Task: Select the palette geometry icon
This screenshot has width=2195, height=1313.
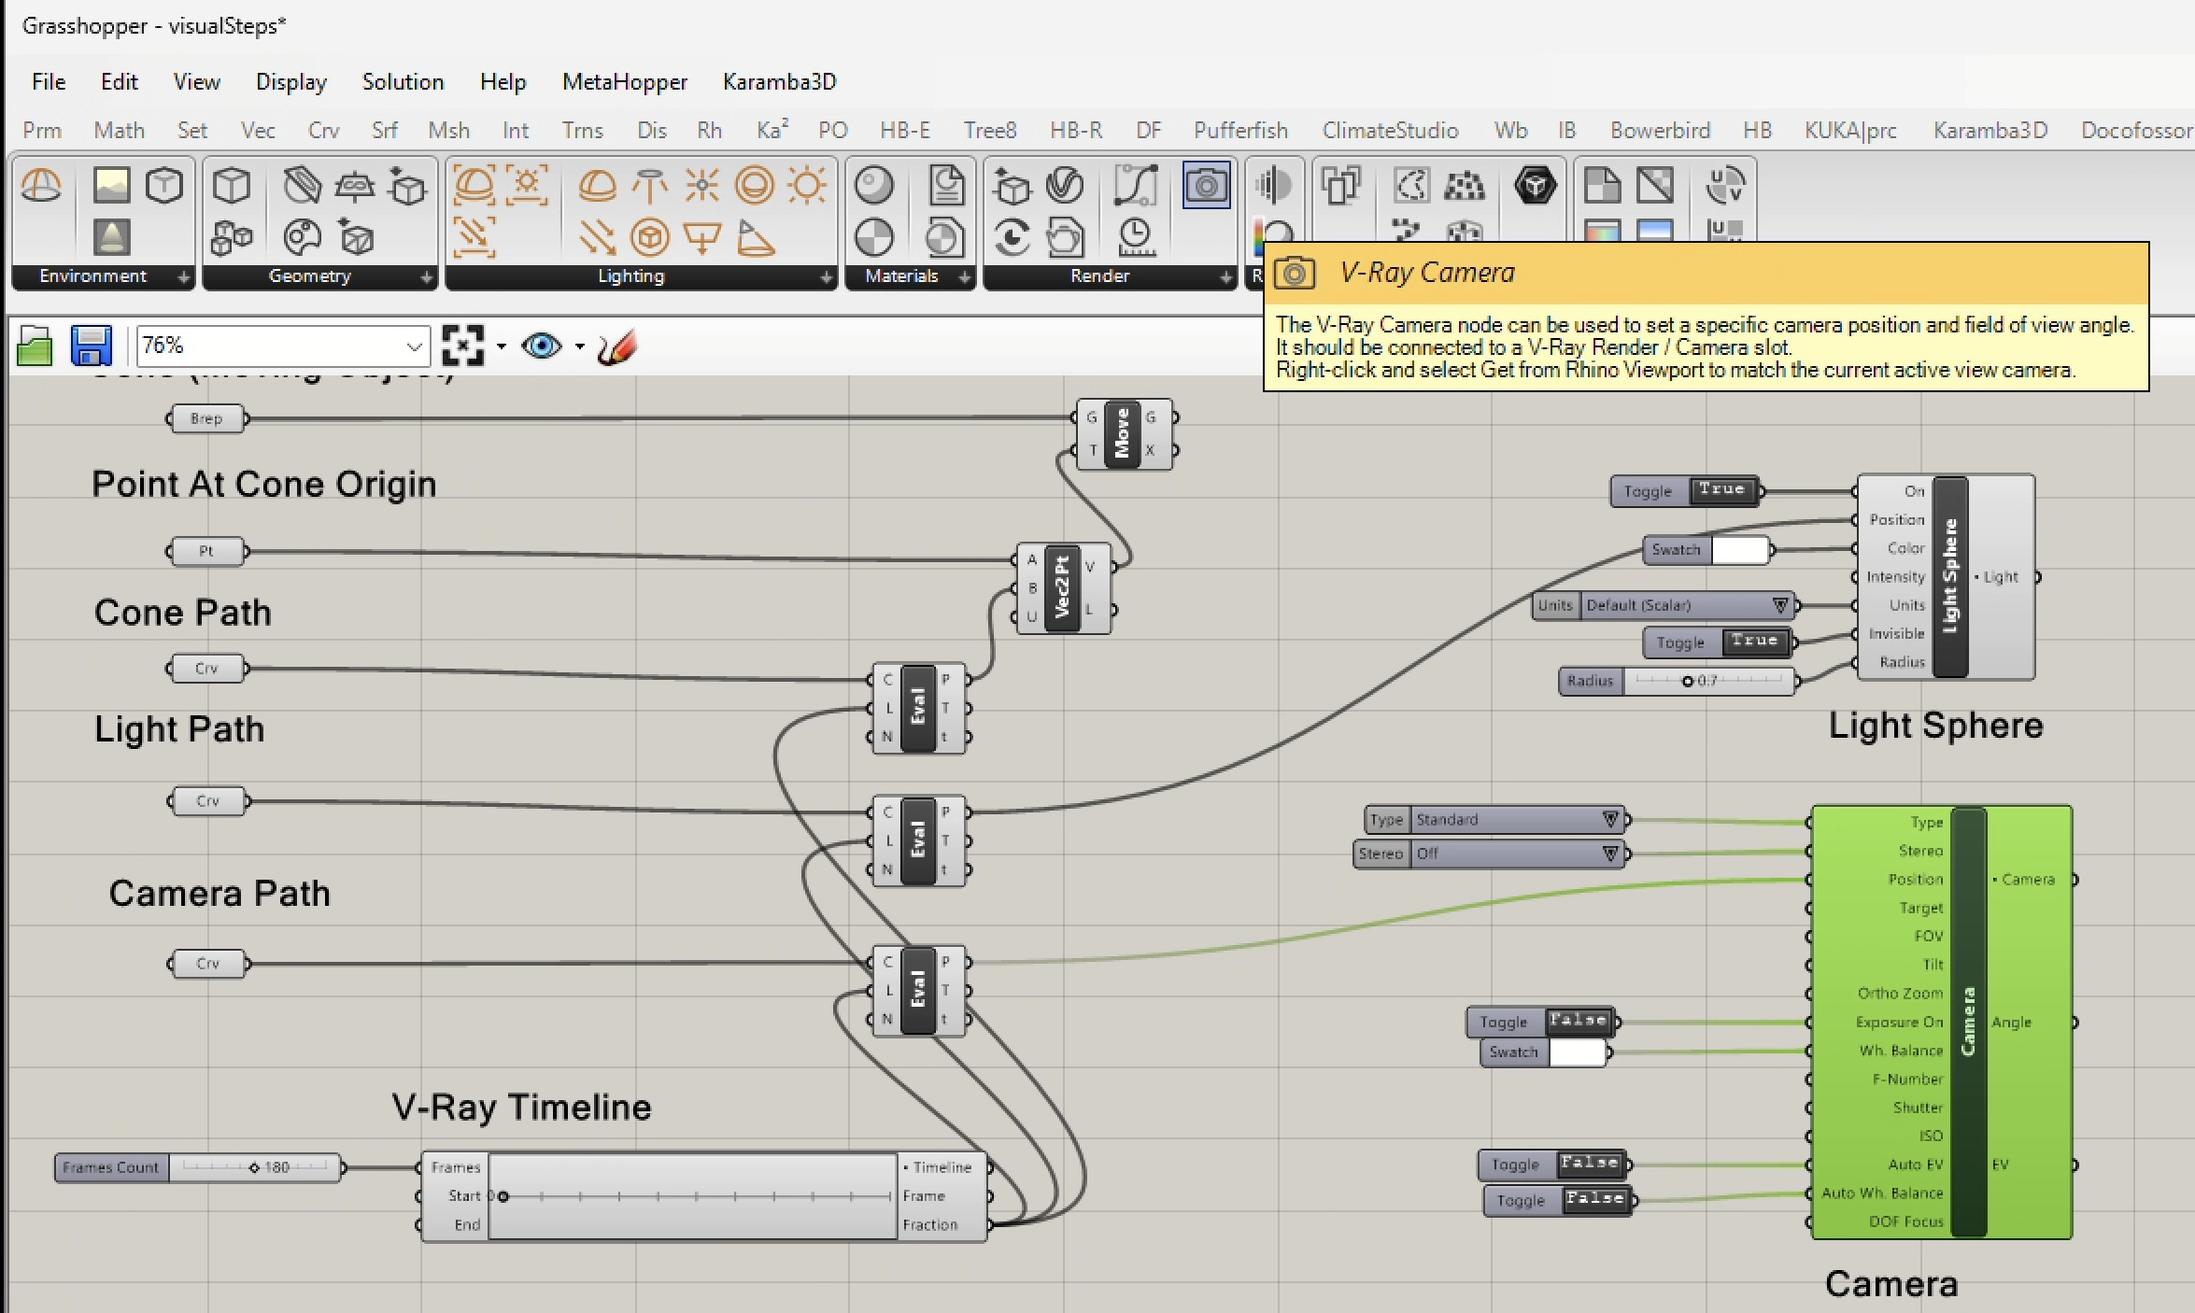Action: pos(302,237)
